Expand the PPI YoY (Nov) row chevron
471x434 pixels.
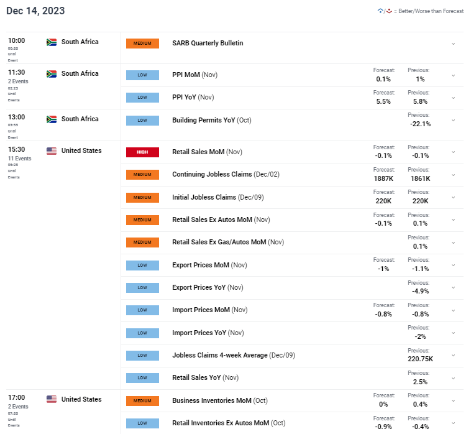click(453, 98)
